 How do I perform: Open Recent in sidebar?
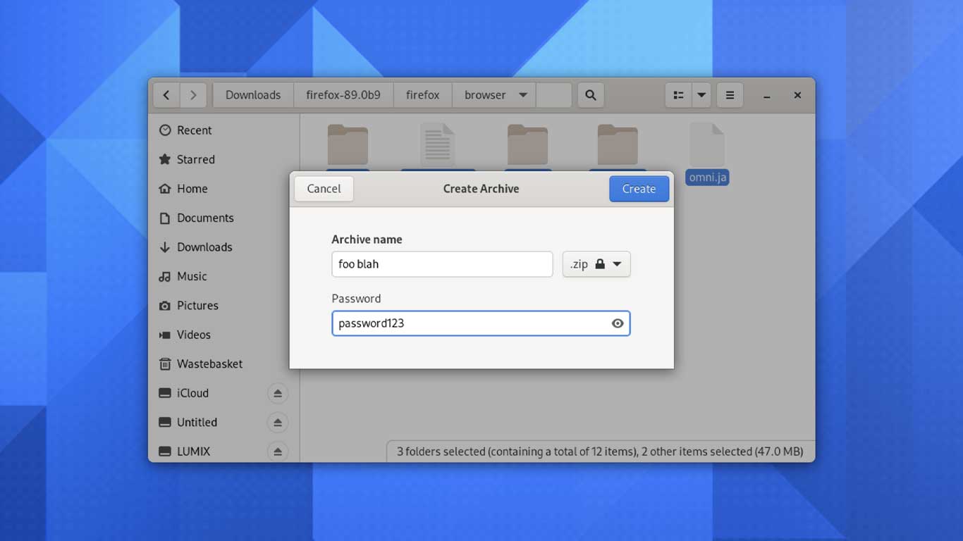(x=224, y=130)
